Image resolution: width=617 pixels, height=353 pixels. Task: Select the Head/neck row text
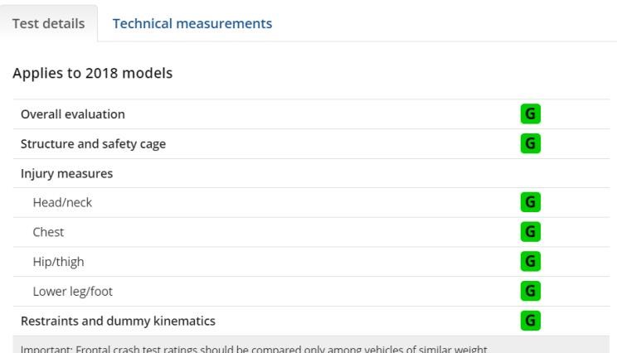[62, 202]
